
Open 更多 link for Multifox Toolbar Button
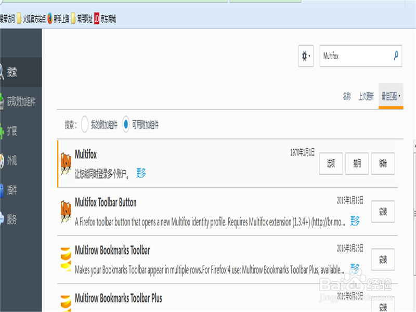coord(355,220)
